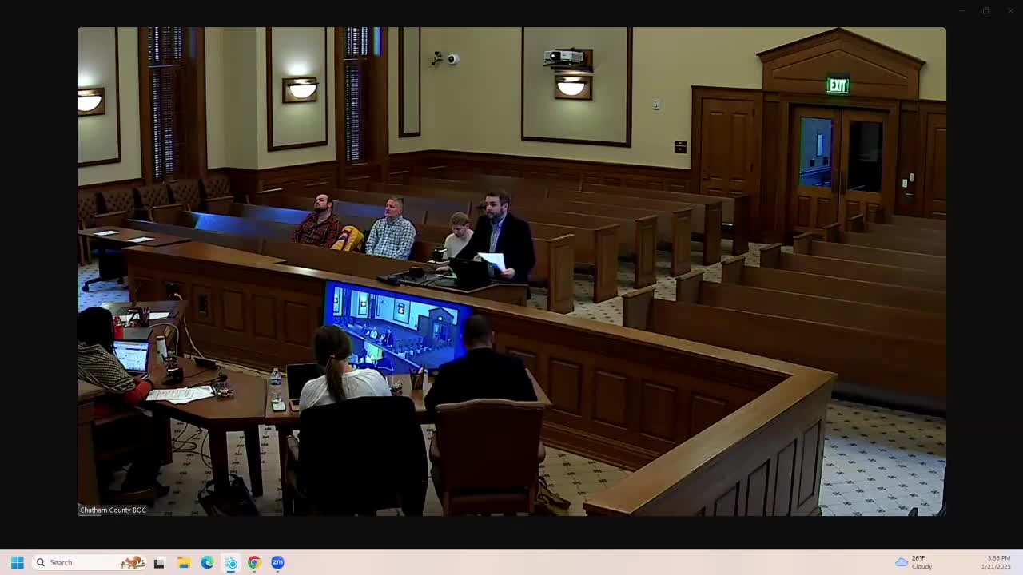Minimize the video window
The height and width of the screenshot is (575, 1023).
[962, 10]
